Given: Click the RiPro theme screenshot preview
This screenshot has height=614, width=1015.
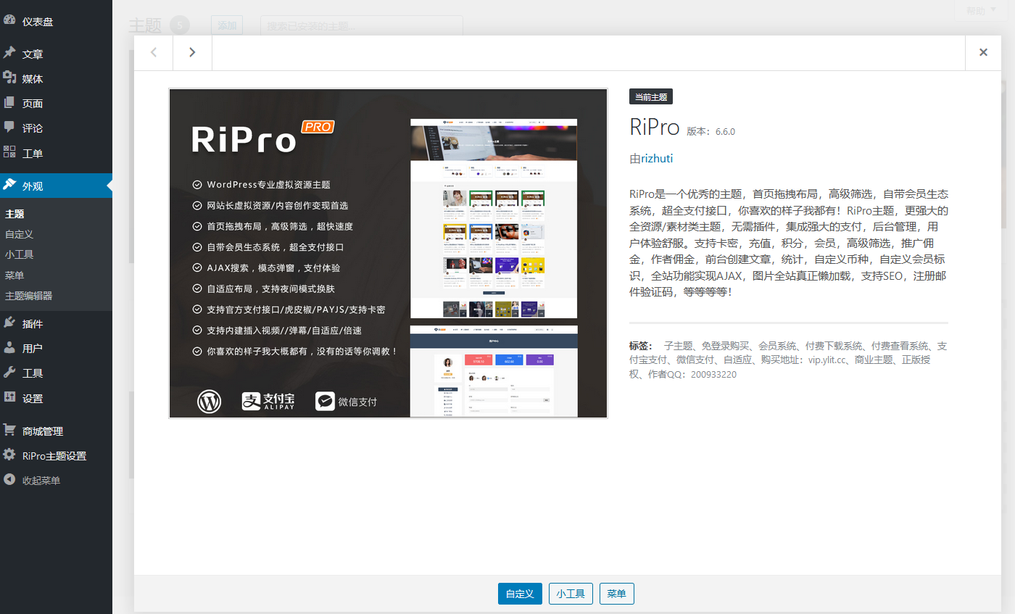Looking at the screenshot, I should [x=388, y=253].
